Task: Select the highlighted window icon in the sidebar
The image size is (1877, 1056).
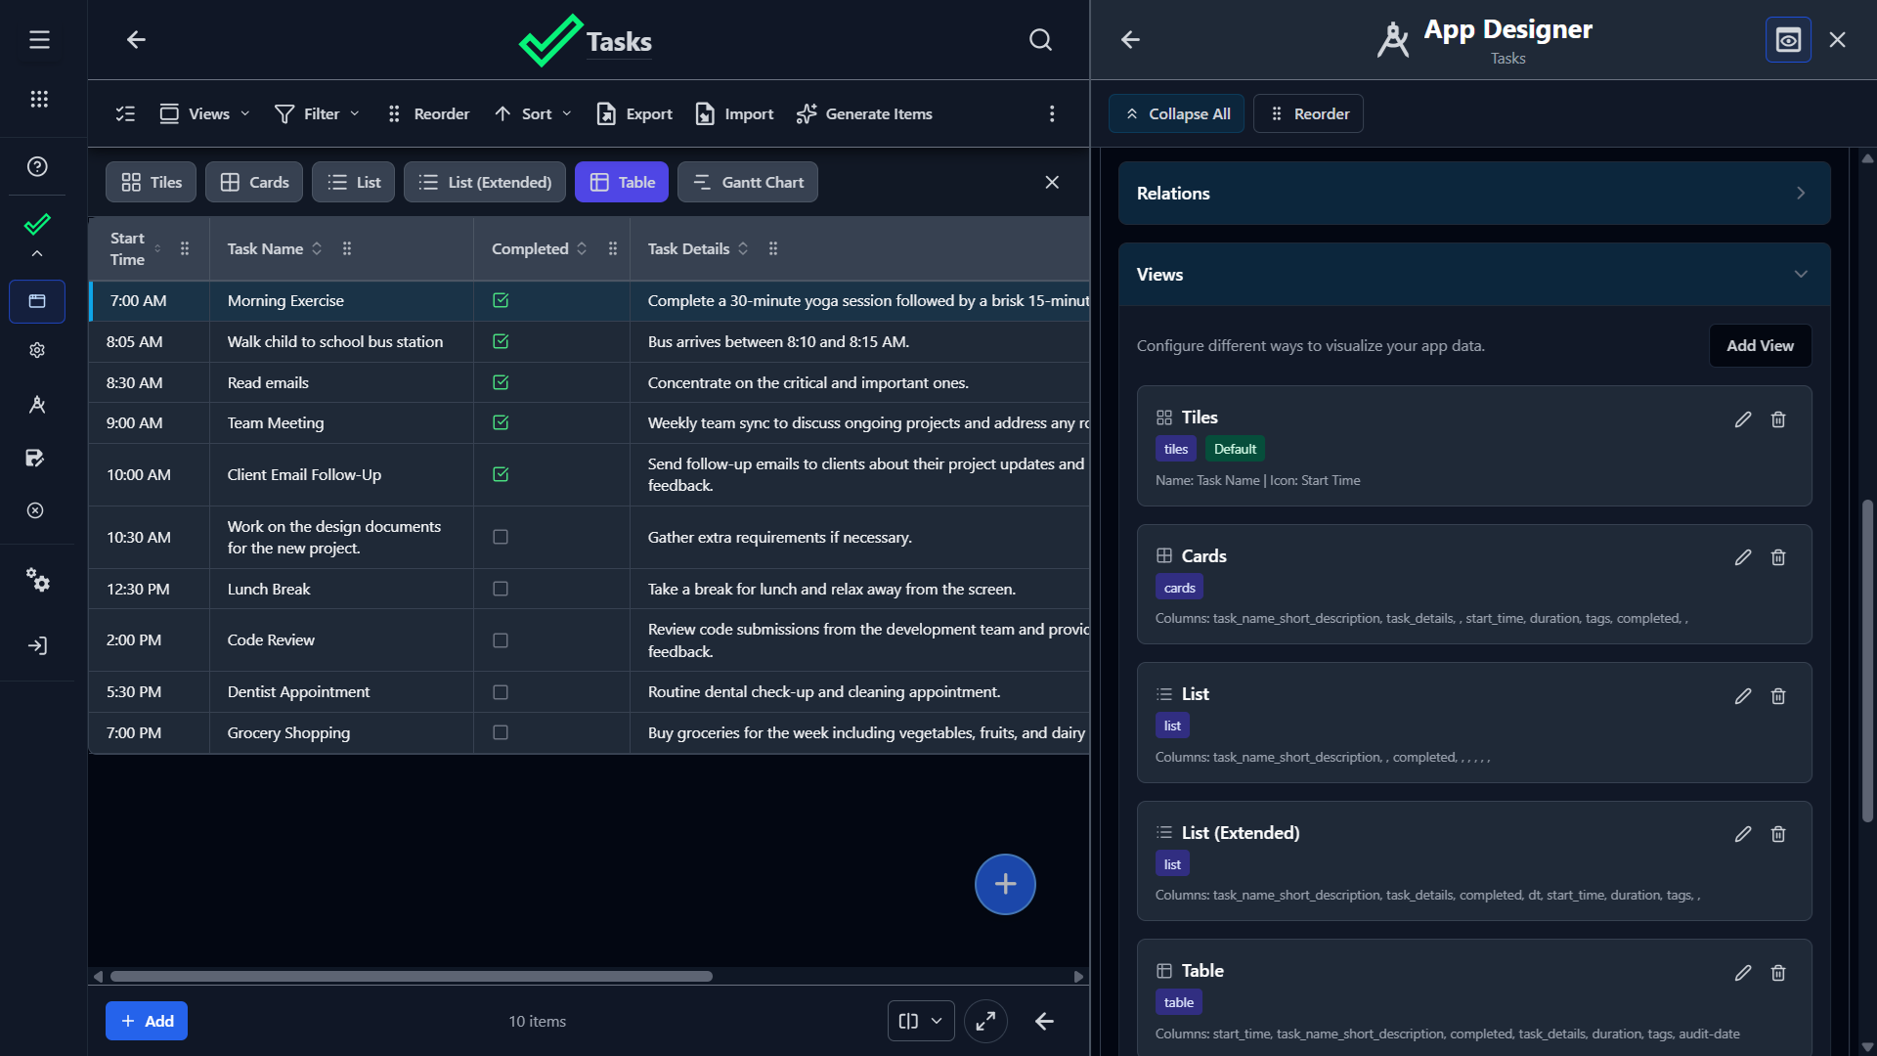Action: click(x=37, y=301)
